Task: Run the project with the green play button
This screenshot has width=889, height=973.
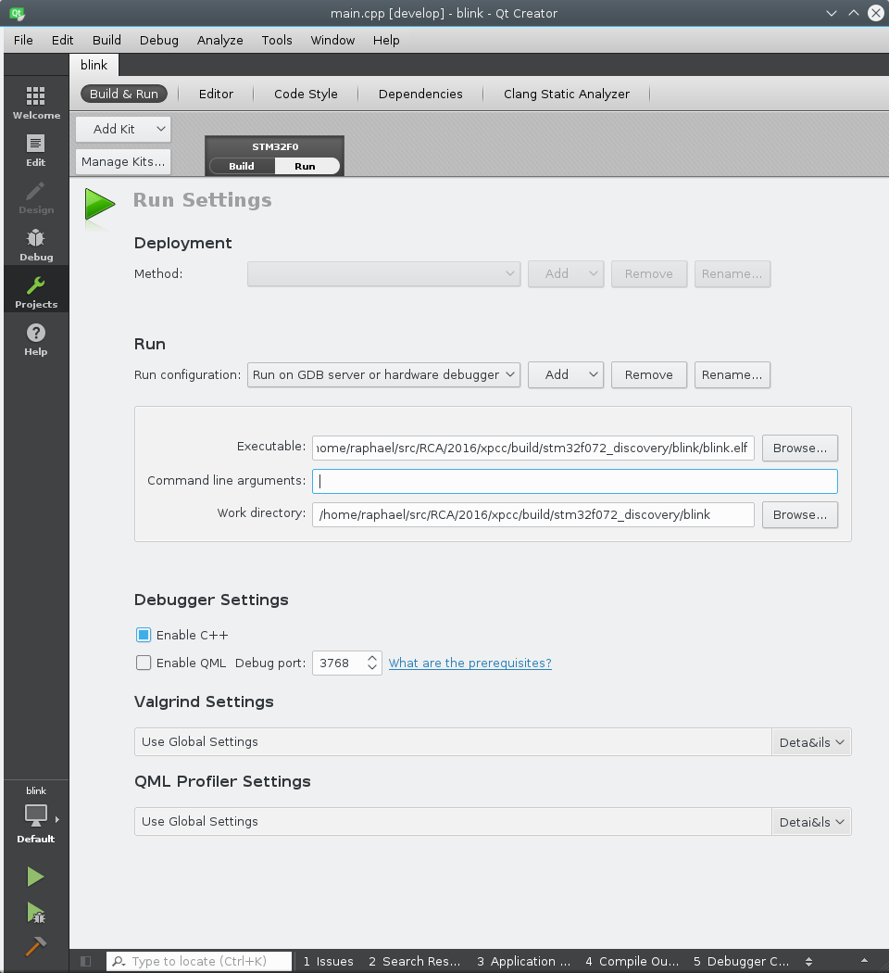Action: pos(35,877)
